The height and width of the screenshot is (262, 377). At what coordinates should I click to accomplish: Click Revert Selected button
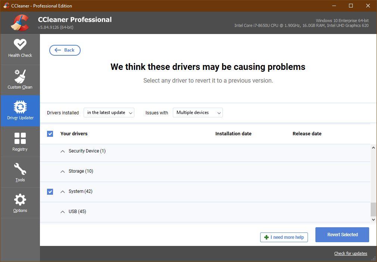point(342,235)
